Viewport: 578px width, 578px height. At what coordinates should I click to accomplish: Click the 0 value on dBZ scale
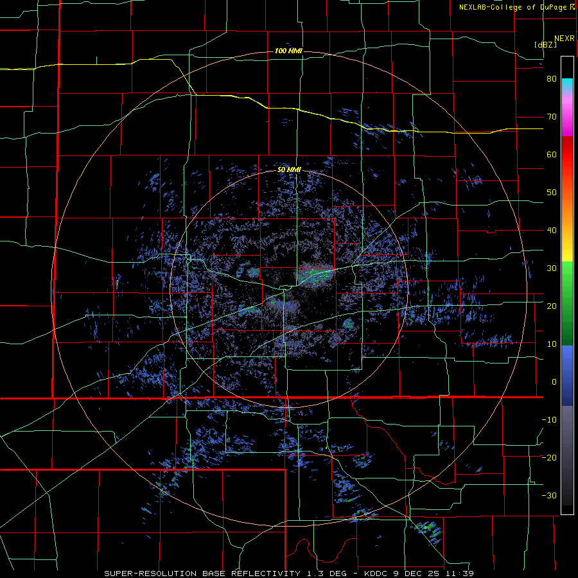pos(554,382)
